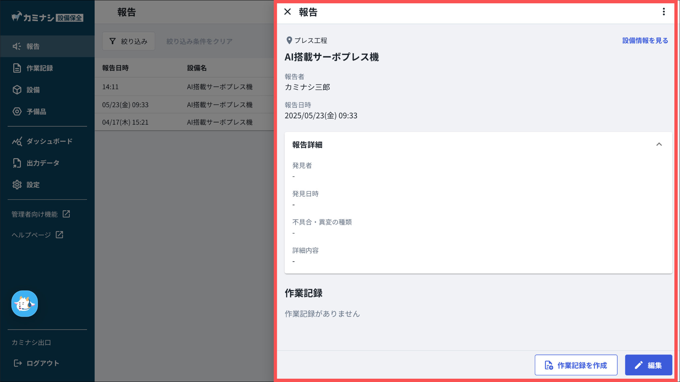Click the 出力データ export icon
This screenshot has height=382, width=680.
(x=17, y=163)
